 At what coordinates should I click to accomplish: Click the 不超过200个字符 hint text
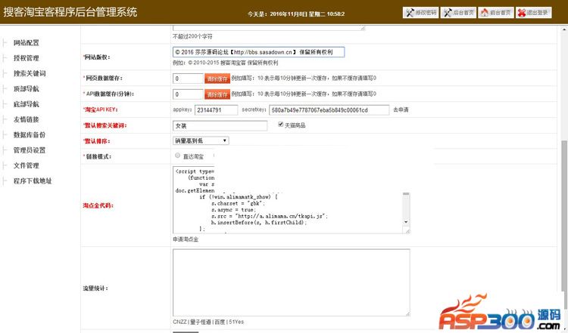[x=192, y=36]
